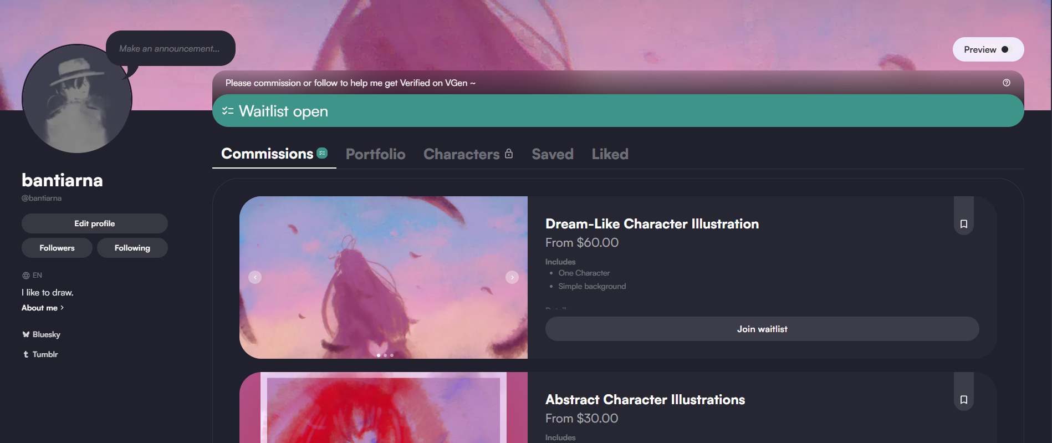Click the lock icon beside Characters
This screenshot has height=443, width=1052.
509,154
